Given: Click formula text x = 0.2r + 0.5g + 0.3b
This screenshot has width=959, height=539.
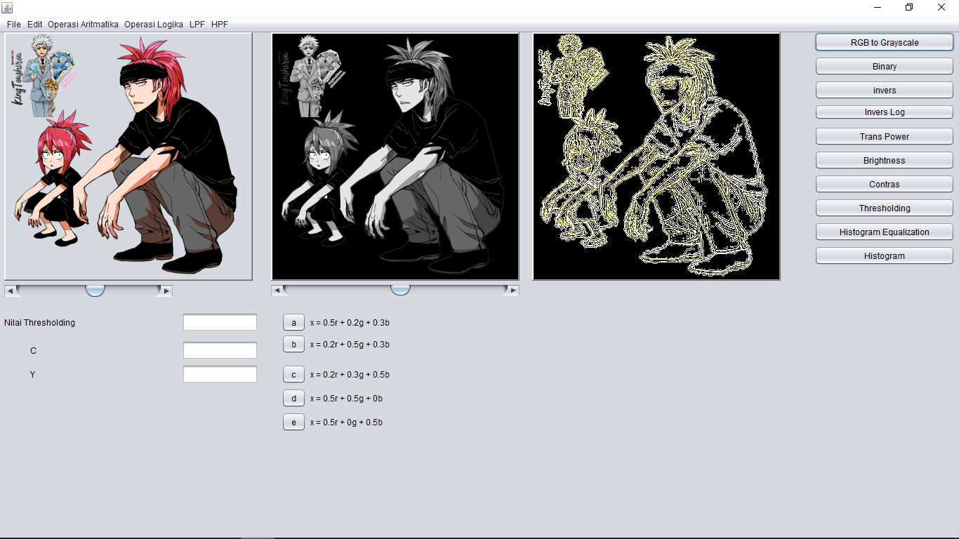Looking at the screenshot, I should click(350, 345).
